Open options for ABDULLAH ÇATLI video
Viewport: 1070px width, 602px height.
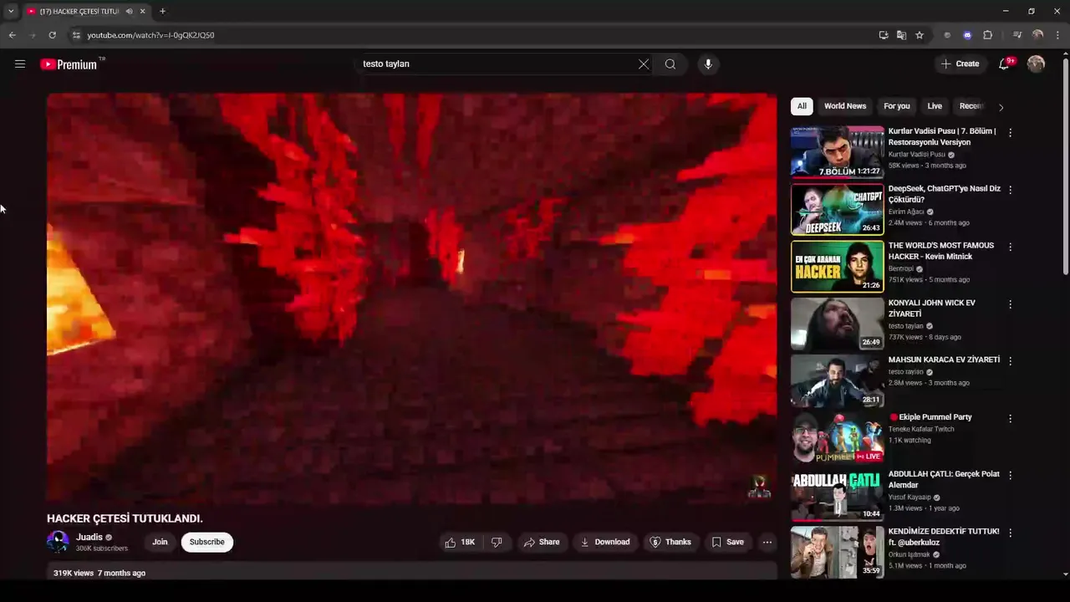pos(1010,475)
